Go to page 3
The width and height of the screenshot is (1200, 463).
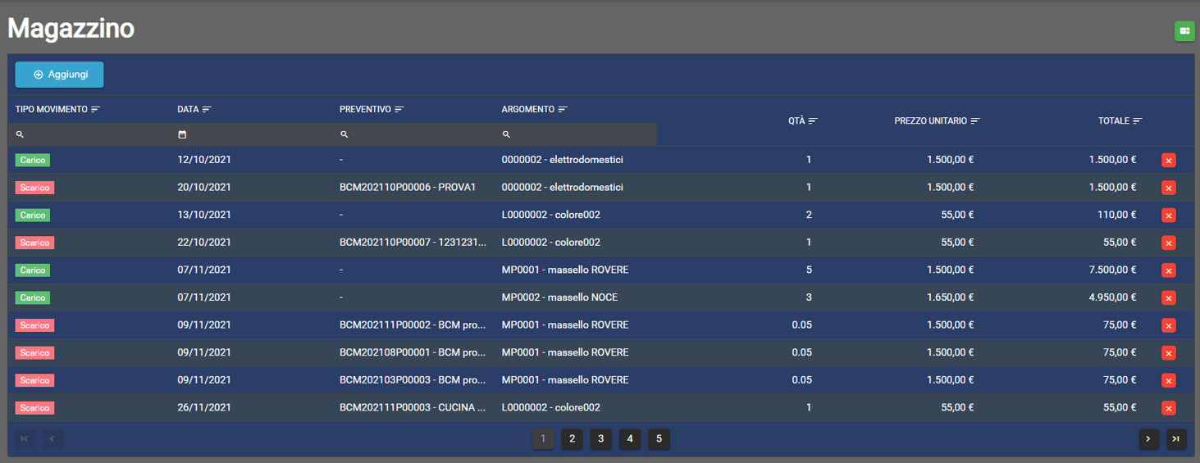click(600, 439)
